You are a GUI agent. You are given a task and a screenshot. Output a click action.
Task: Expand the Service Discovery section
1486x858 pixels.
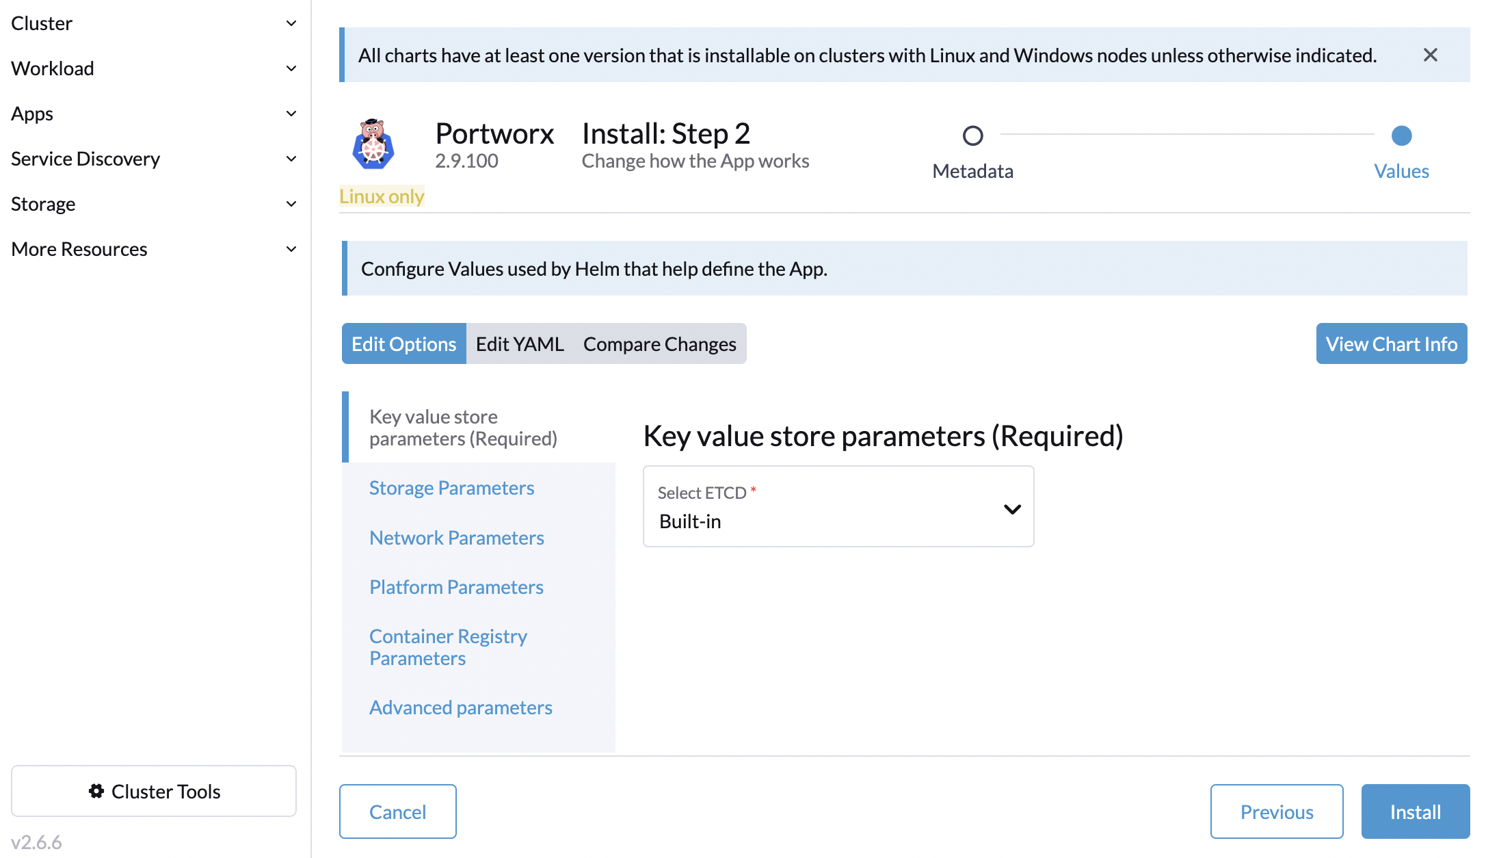pyautogui.click(x=154, y=159)
